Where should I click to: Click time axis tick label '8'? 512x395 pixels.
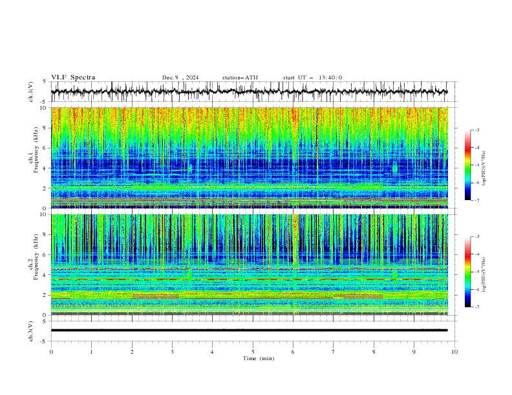coord(374,352)
